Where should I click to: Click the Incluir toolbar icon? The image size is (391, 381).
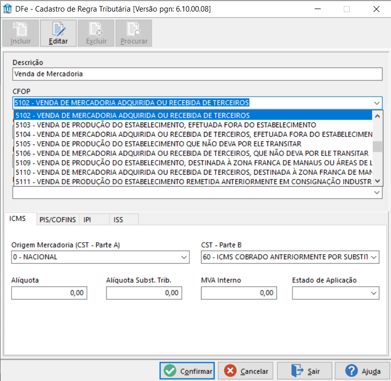21,33
